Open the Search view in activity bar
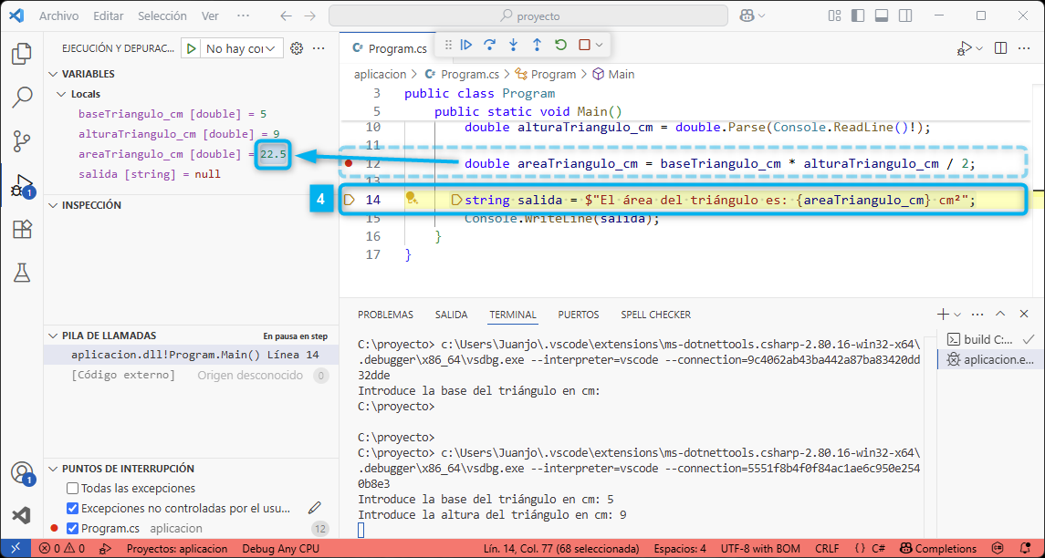Image resolution: width=1045 pixels, height=558 pixels. pos(22,98)
